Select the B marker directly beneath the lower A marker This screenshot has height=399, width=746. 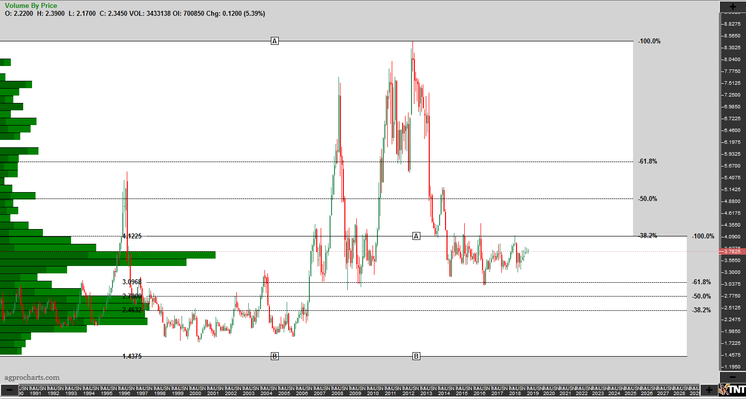pos(416,356)
